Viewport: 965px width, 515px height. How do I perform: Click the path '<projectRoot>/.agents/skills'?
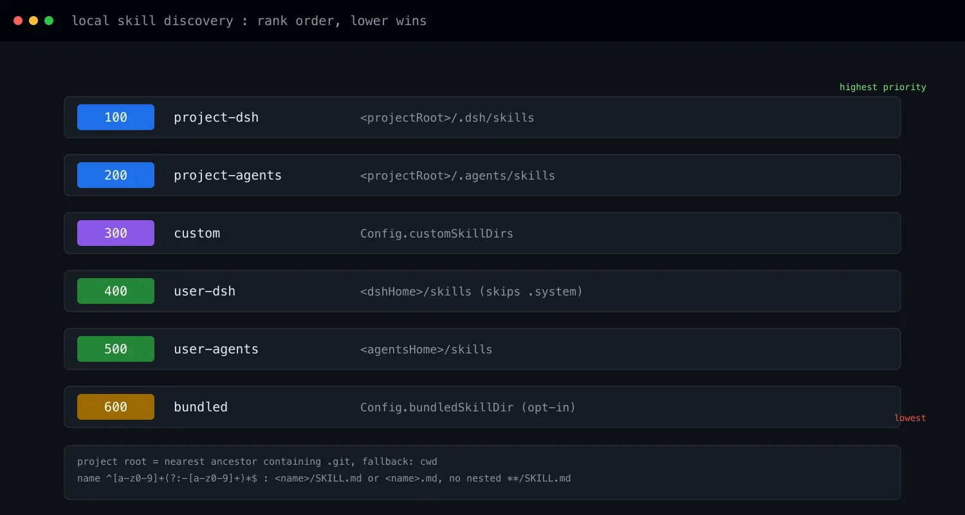(x=457, y=176)
